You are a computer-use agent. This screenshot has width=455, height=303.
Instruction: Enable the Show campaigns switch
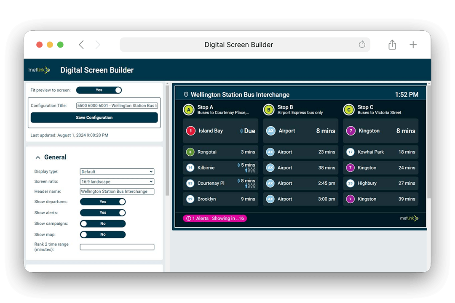tap(103, 223)
